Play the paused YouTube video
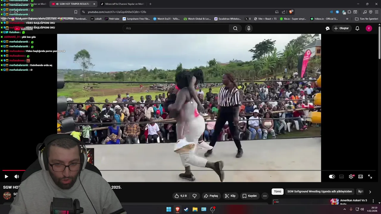The image size is (381, 214). click(x=6, y=177)
